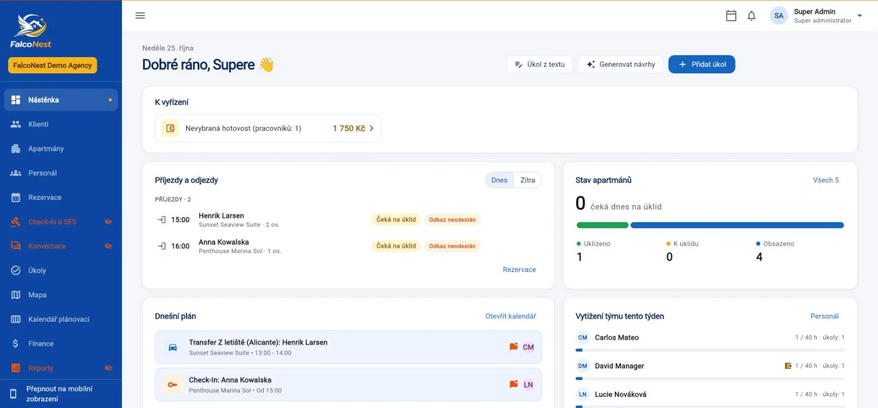Toggle visibility eye next to Reporty
This screenshot has width=878, height=408.
point(109,368)
